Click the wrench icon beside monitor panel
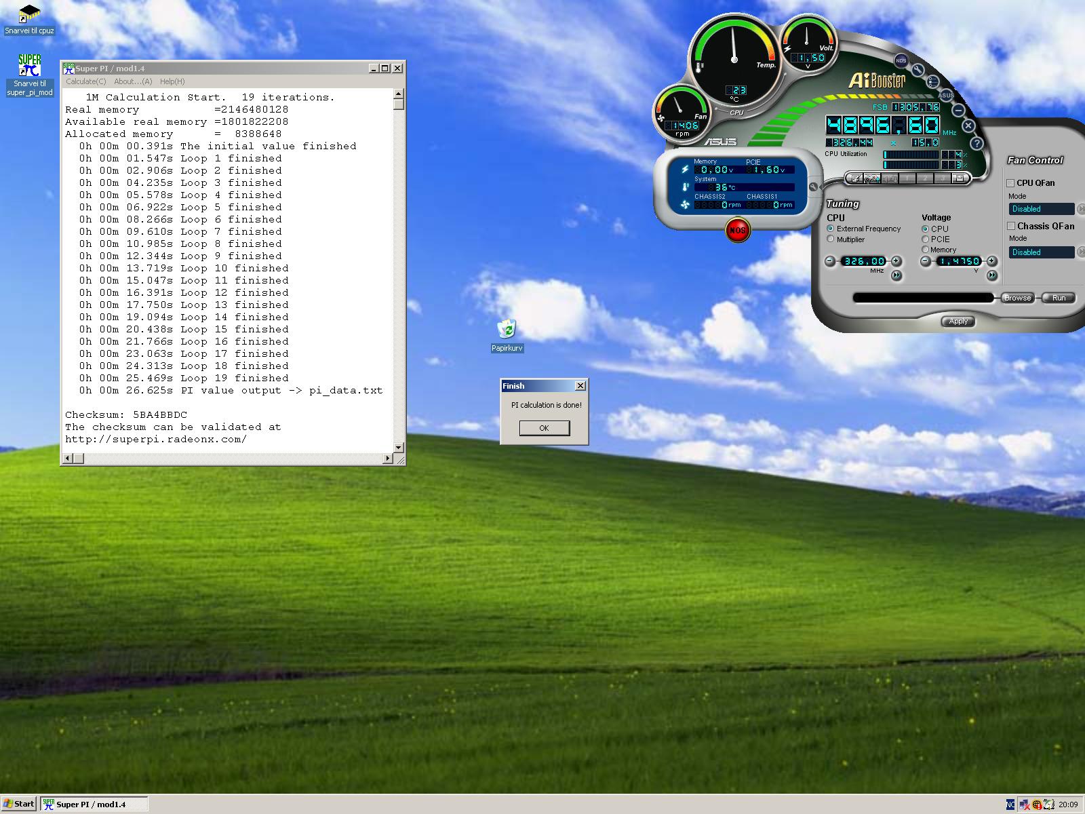Screen dimensions: 1085x814 tap(814, 187)
